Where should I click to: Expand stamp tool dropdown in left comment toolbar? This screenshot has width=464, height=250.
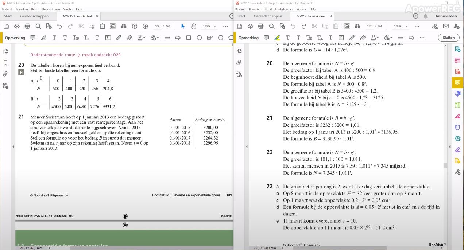pos(144,38)
